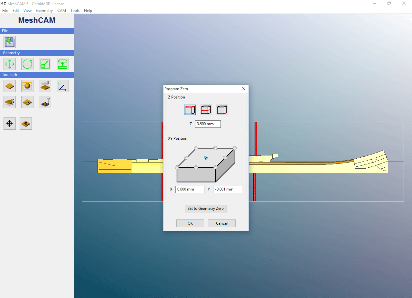Click the crosshair target icon
Screen dimensions: 412x298
tap(10, 123)
